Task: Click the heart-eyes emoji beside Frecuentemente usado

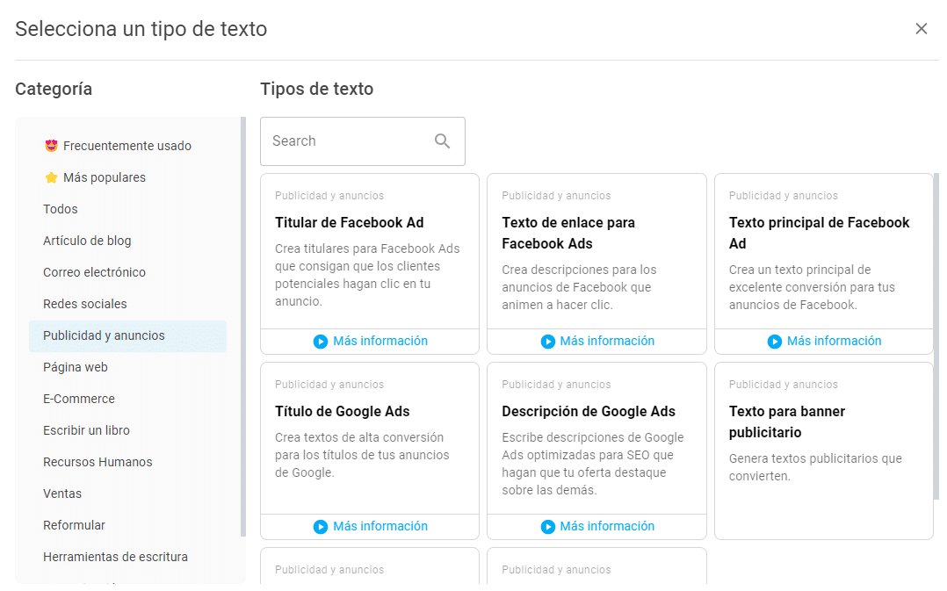Action: pos(50,145)
